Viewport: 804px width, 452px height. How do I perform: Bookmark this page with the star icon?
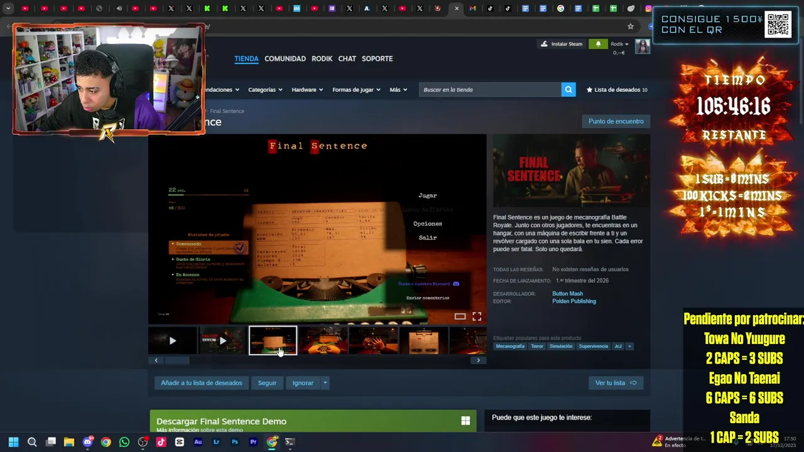click(631, 26)
